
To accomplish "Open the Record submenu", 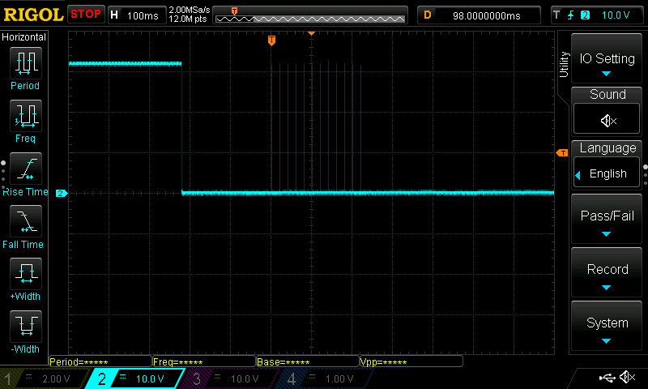I will 607,272.
